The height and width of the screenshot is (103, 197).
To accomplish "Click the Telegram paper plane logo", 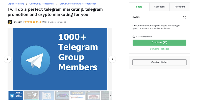I will coord(35,60).
